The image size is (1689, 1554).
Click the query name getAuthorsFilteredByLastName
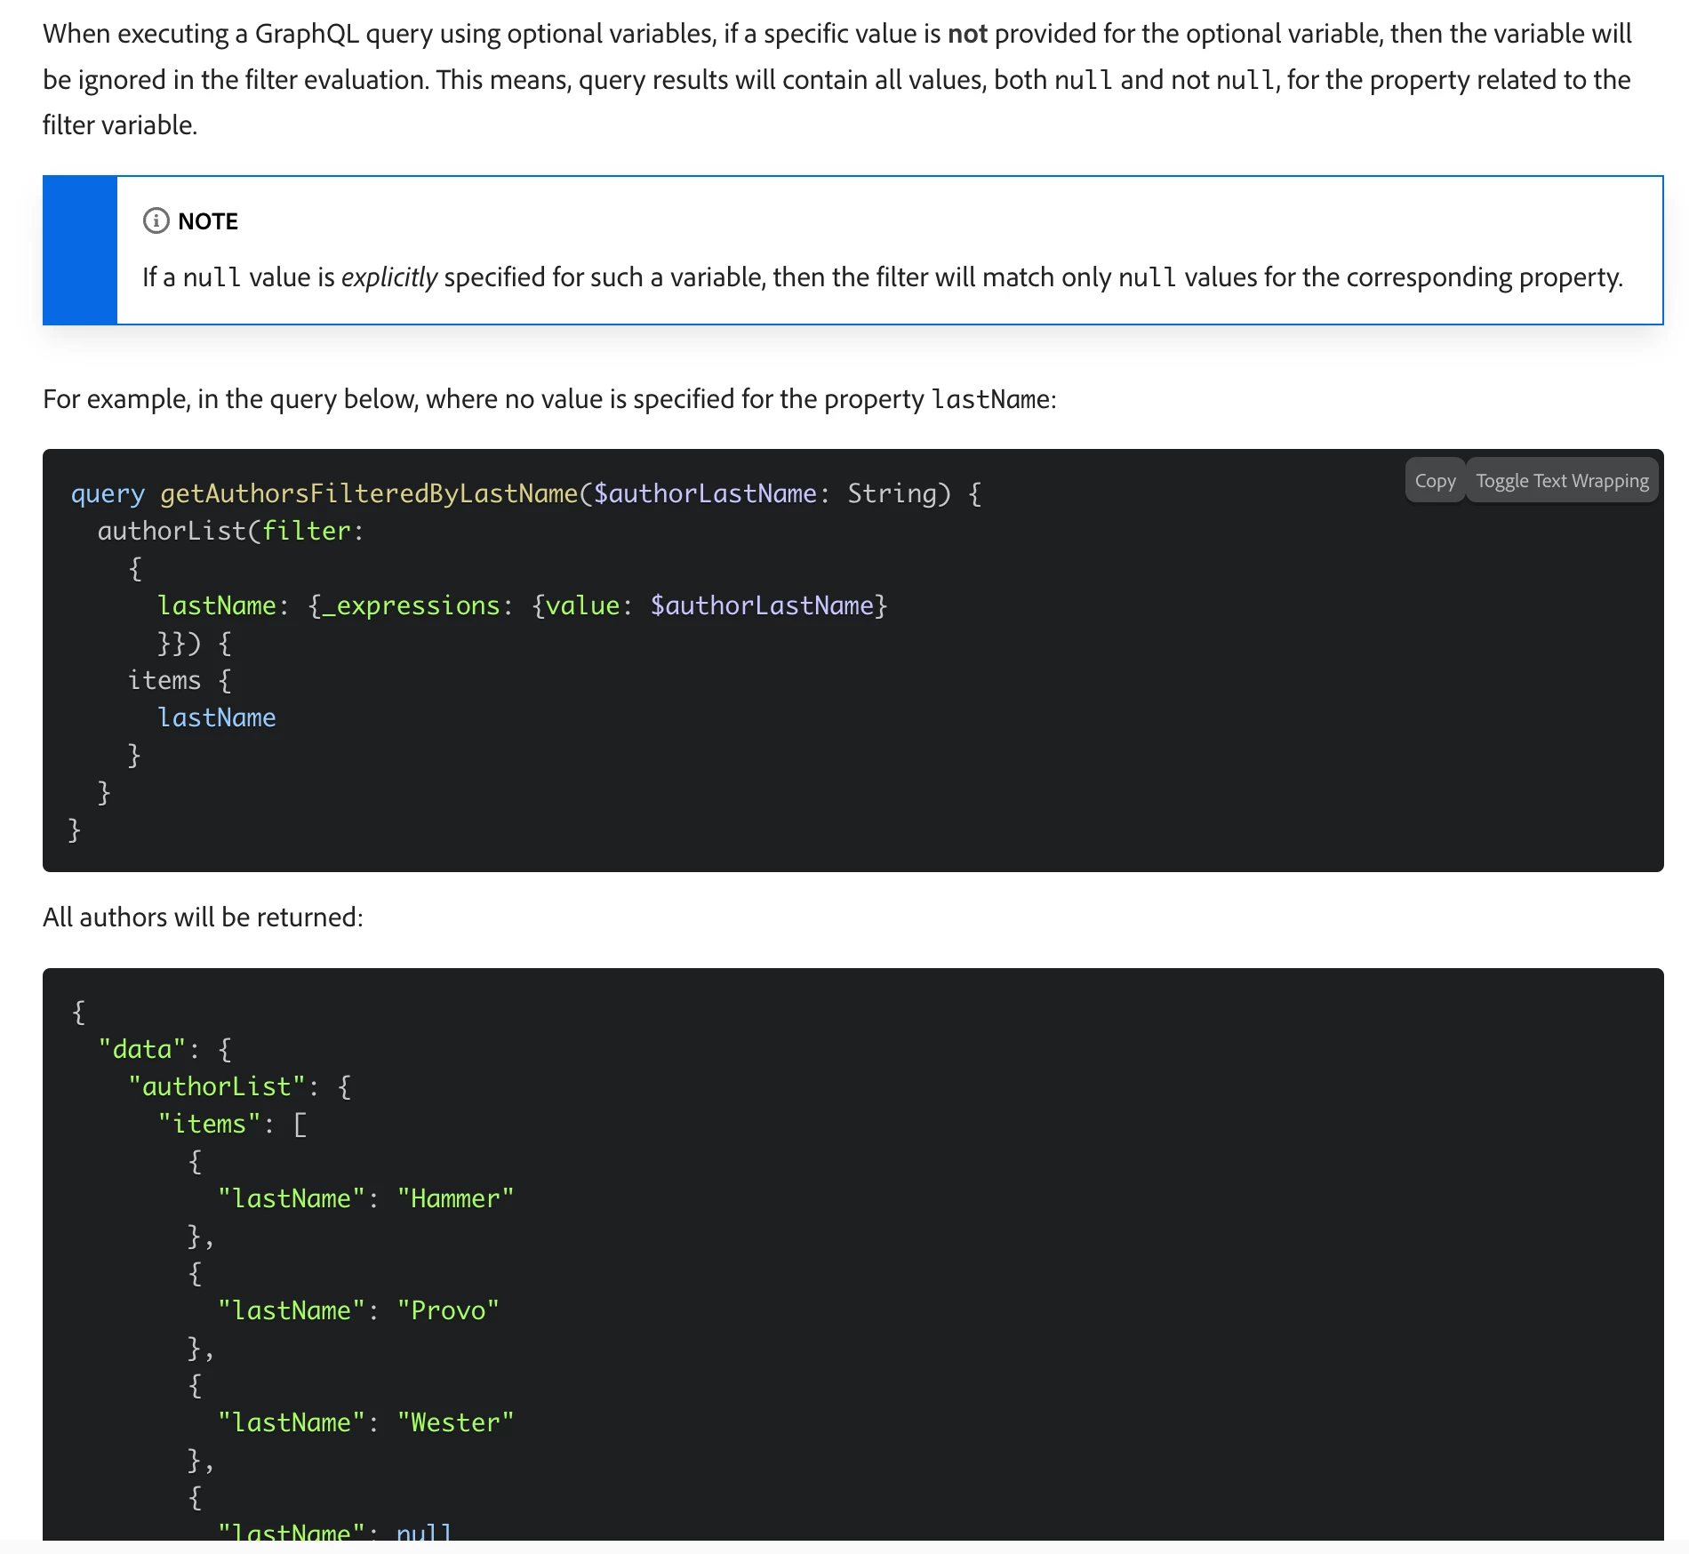coord(369,493)
